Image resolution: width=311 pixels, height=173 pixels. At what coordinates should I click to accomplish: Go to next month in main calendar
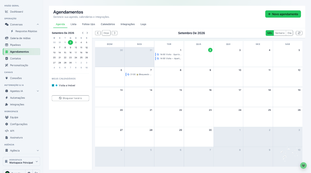(x=114, y=33)
